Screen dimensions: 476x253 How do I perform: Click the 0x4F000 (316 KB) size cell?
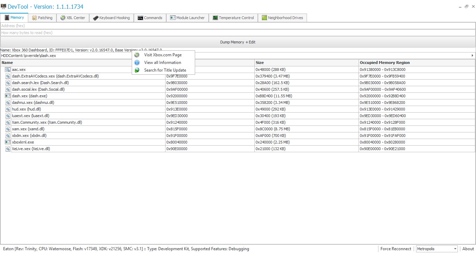(x=307, y=122)
